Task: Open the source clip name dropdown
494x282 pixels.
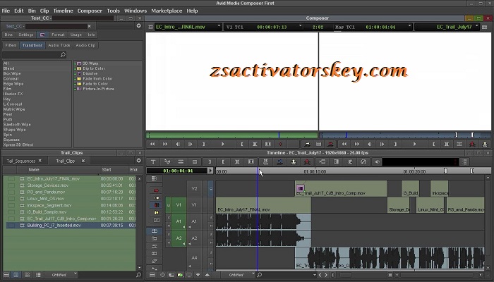Action: click(219, 26)
